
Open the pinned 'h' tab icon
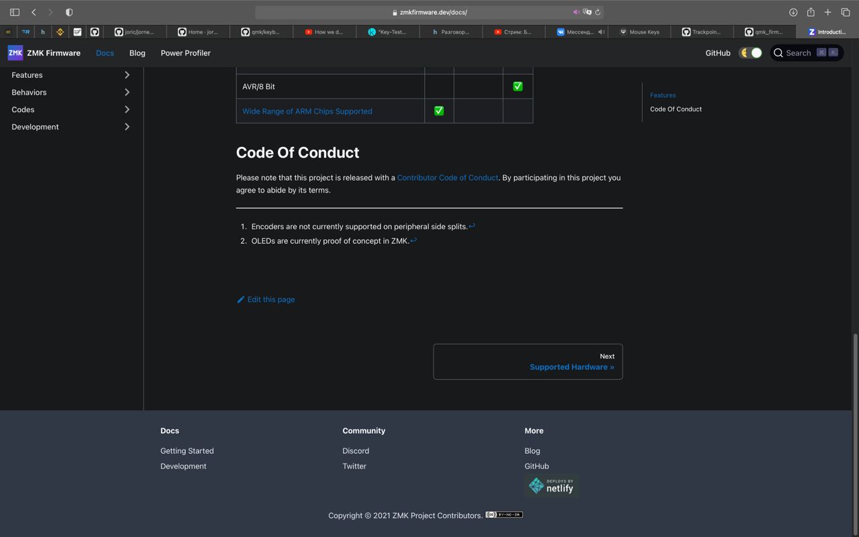point(43,32)
